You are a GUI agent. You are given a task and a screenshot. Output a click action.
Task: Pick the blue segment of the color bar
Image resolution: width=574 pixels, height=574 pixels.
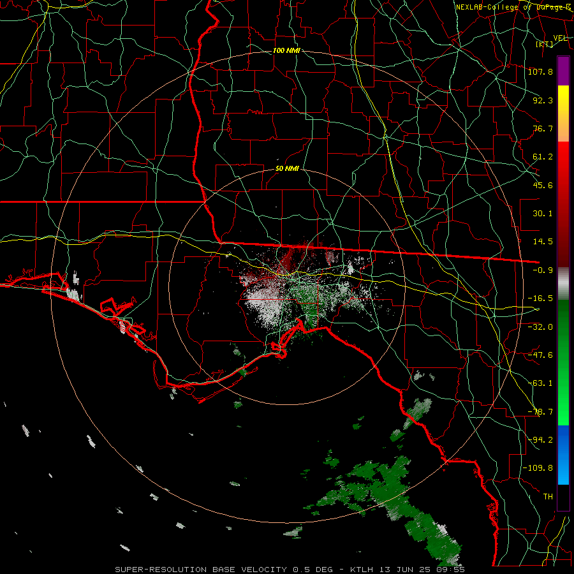point(563,455)
